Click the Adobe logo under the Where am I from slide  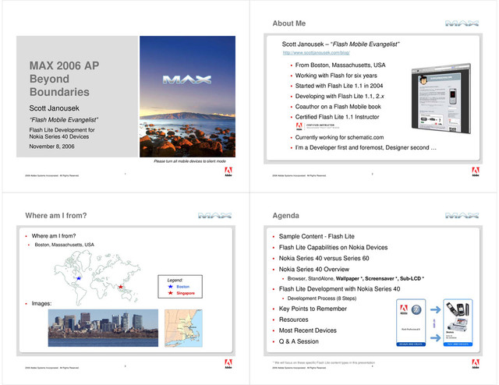[228, 364]
